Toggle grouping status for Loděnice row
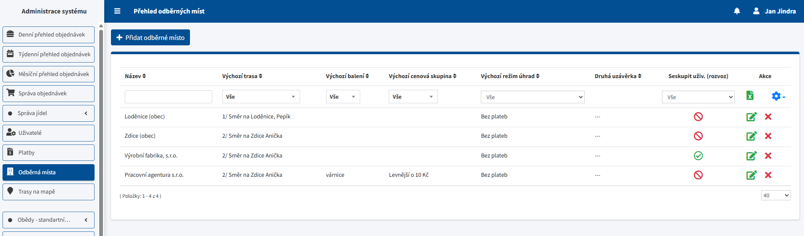This screenshot has height=236, width=804. [698, 117]
